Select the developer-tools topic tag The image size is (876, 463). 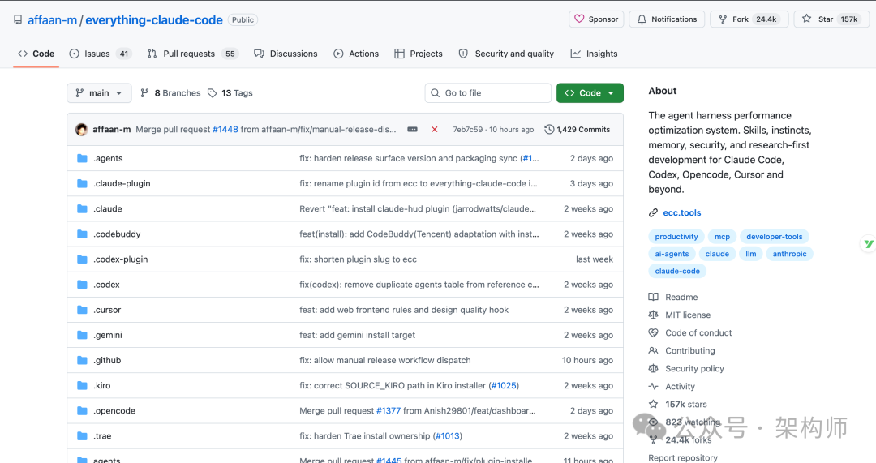tap(775, 236)
